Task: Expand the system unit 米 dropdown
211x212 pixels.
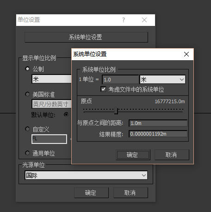Action: click(162, 80)
